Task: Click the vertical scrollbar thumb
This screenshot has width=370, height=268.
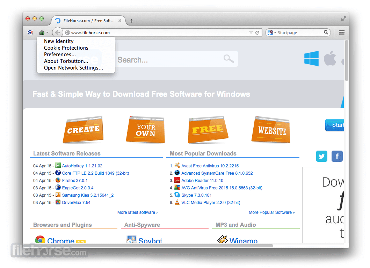Action: [346, 60]
